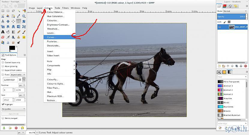Open the layer Mode dropdown
The image size is (249, 135).
point(235,11)
